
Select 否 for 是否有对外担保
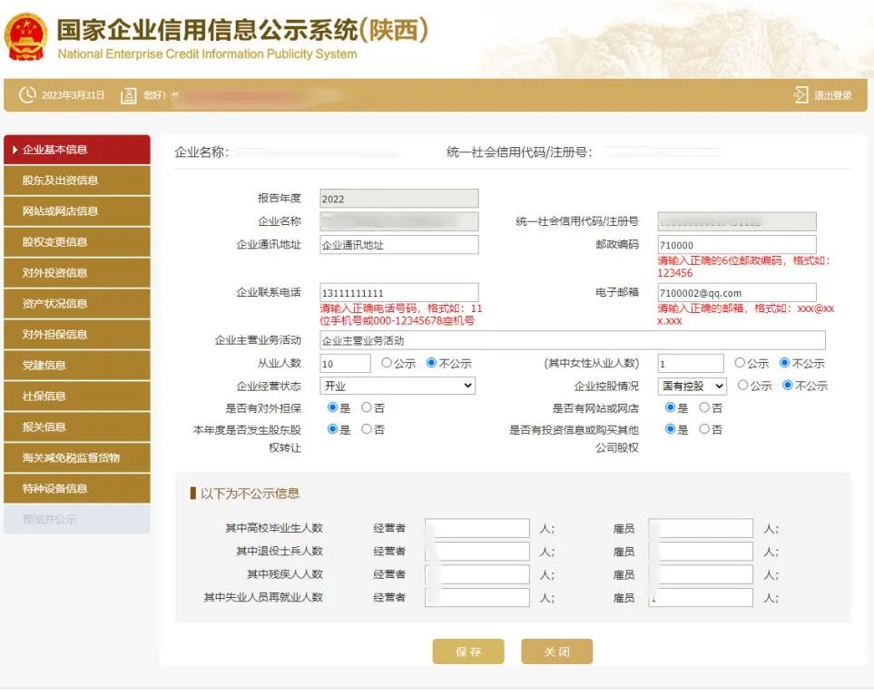[x=367, y=407]
